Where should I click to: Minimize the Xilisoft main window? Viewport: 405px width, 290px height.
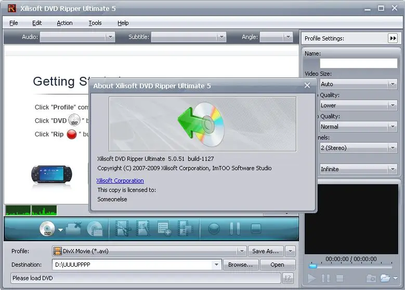[368, 9]
